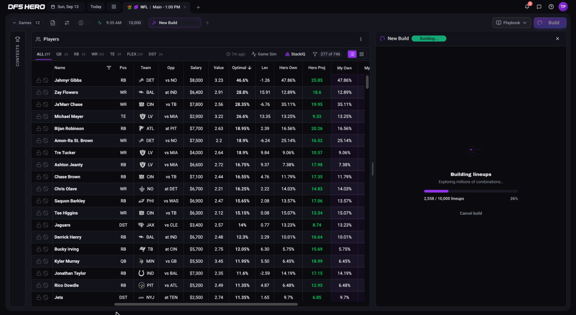Cancel the build in progress
This screenshot has height=315, width=576.
coord(471,213)
